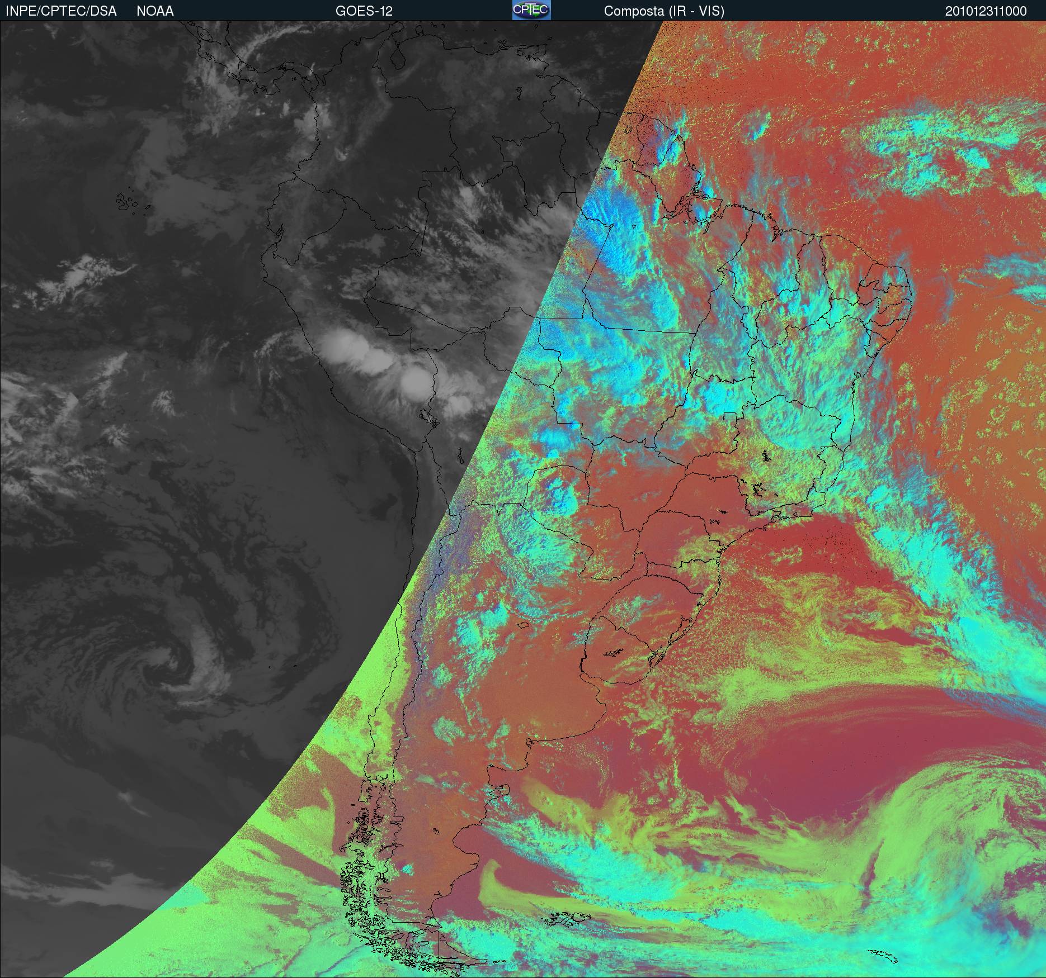This screenshot has height=978, width=1046.
Task: Click the 201012311000 timestamp
Action: [986, 11]
